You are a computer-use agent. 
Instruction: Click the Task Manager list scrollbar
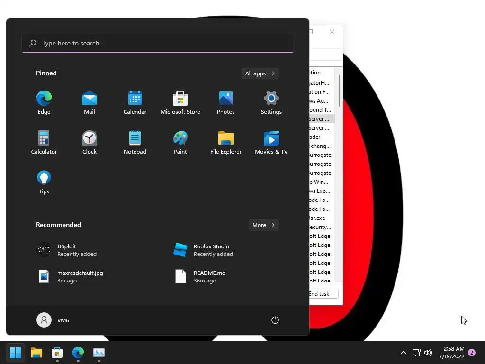pos(339,91)
